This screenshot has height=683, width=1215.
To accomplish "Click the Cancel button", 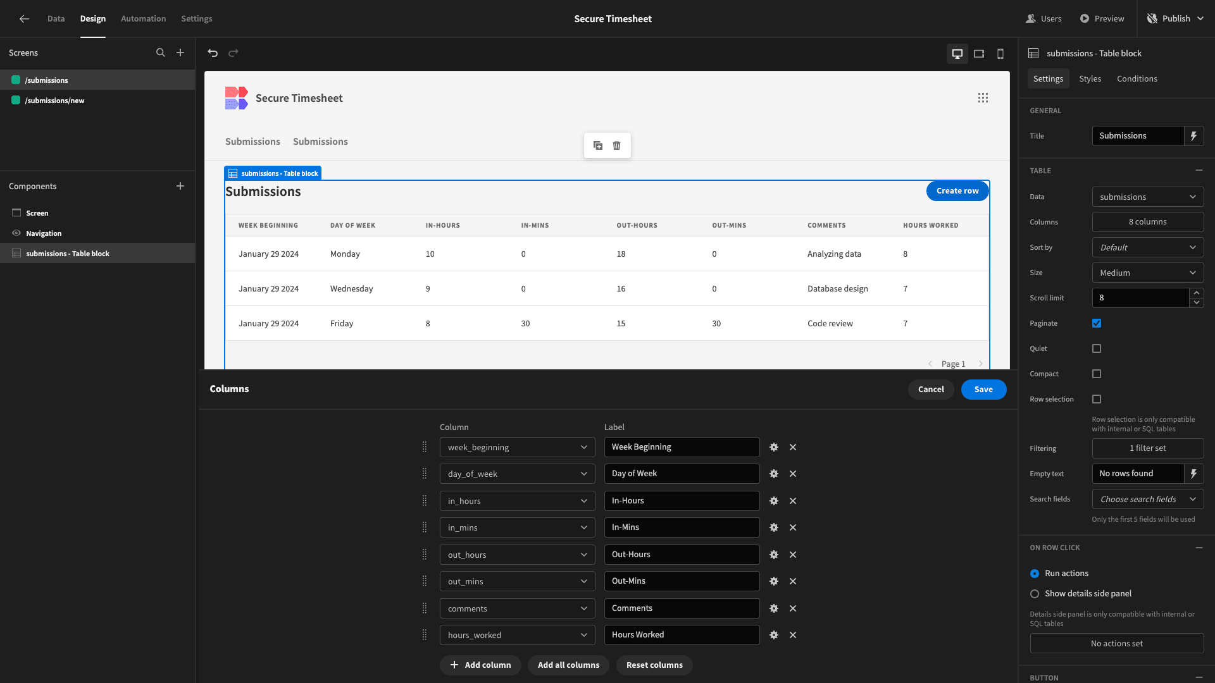I will coord(931,390).
